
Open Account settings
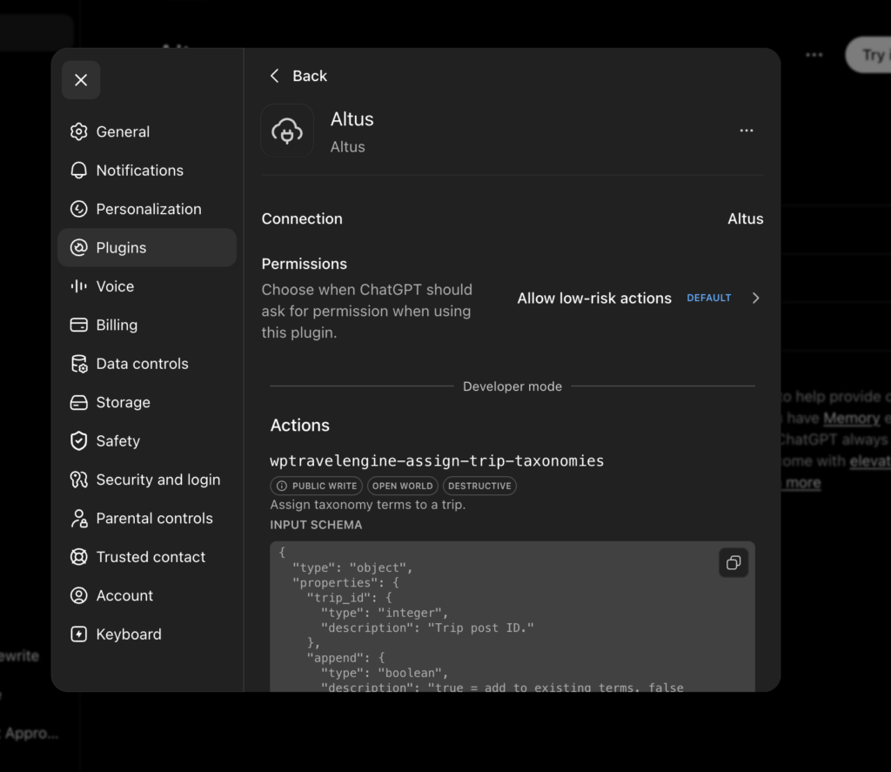[146, 595]
